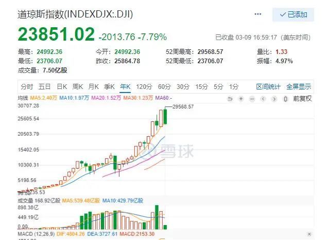Open the three-dot more options menu
Screen dimensions: 327x240
tap(258, 14)
